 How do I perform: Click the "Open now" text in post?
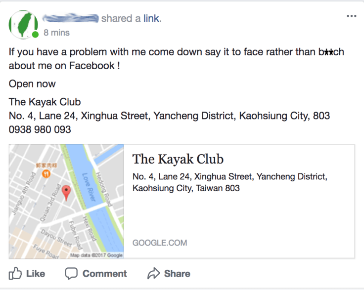click(x=32, y=83)
